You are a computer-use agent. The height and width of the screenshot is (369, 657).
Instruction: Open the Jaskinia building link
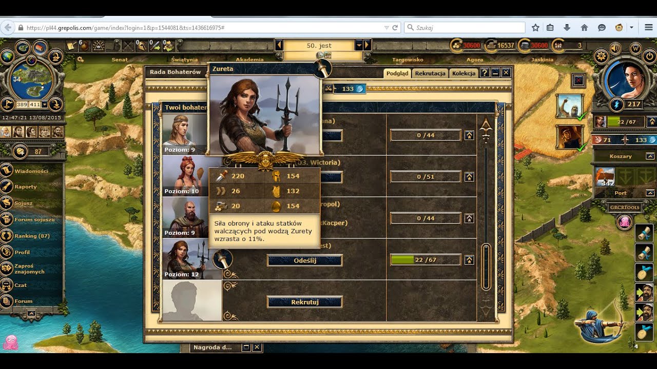tap(542, 59)
